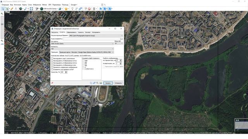248x139 pixels.
Task: Click the quality percent stepper arrows
Action: click(x=66, y=72)
